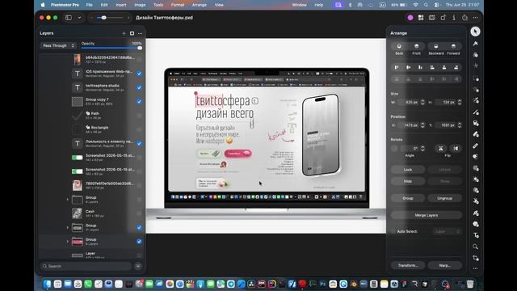Click the height value stepper
The image size is (517, 291).
460,103
